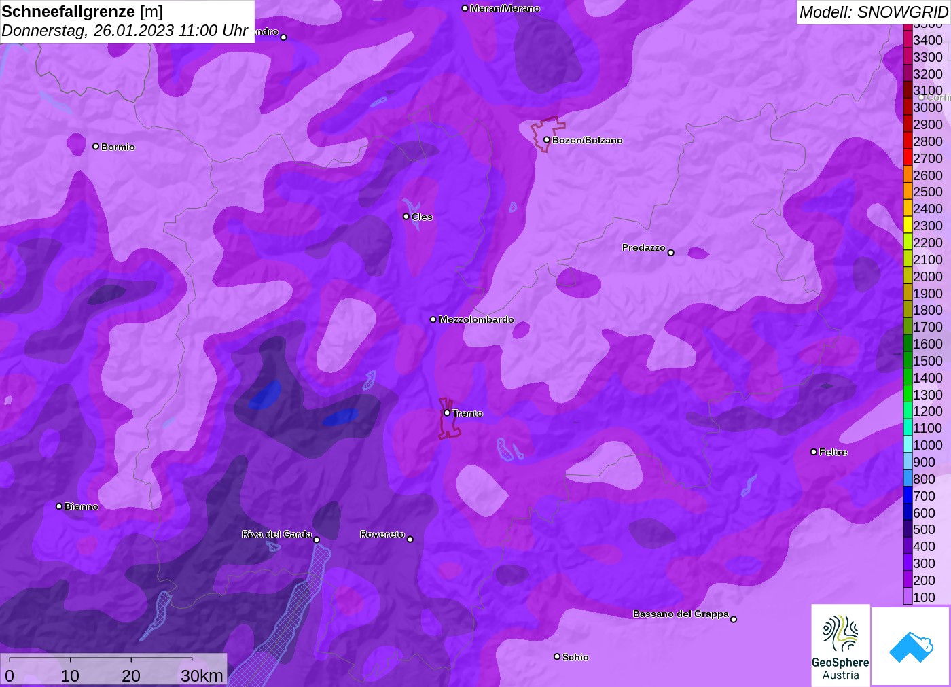Select the Cles location marker dot
Screen dimensions: 951x687
click(406, 216)
